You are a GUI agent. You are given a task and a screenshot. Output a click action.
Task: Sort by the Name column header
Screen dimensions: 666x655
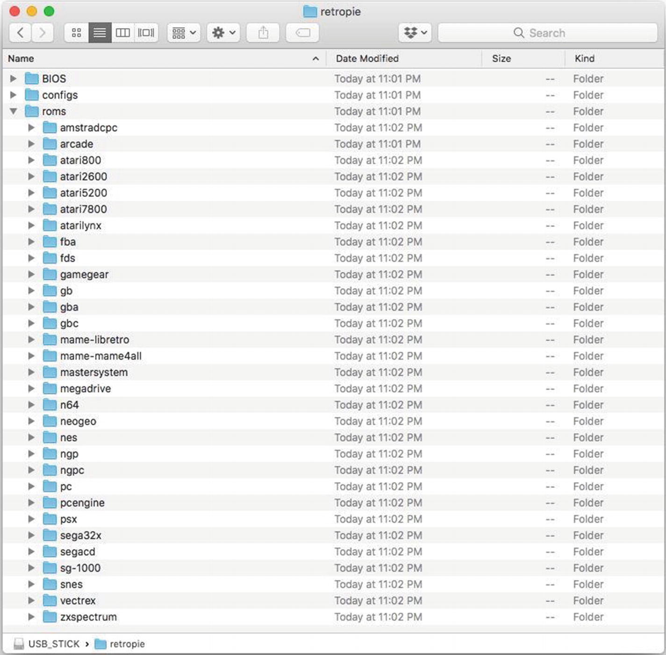164,58
